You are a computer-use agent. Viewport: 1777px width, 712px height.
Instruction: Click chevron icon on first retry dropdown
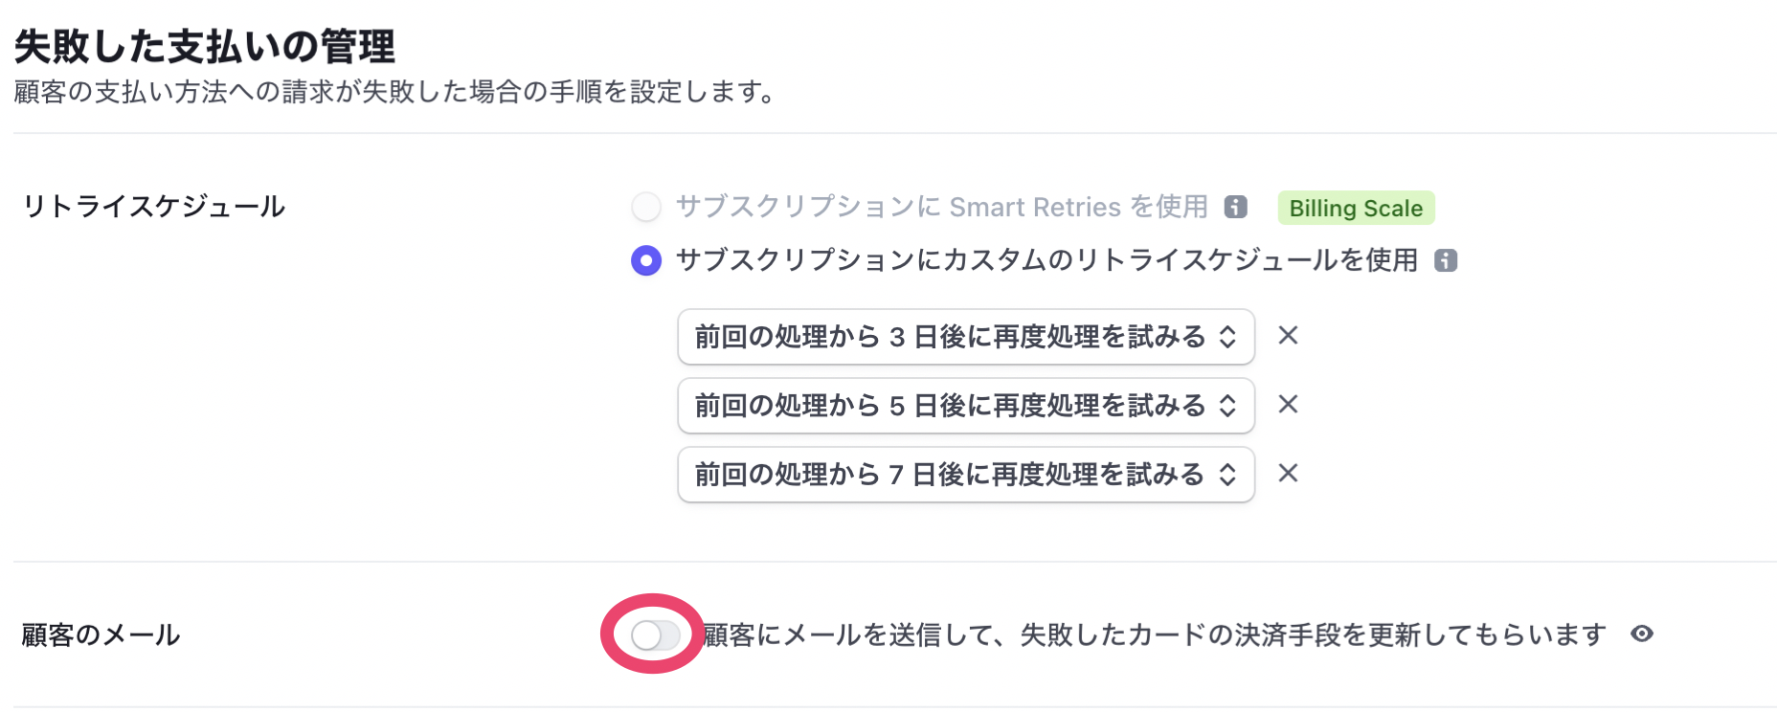[1228, 336]
